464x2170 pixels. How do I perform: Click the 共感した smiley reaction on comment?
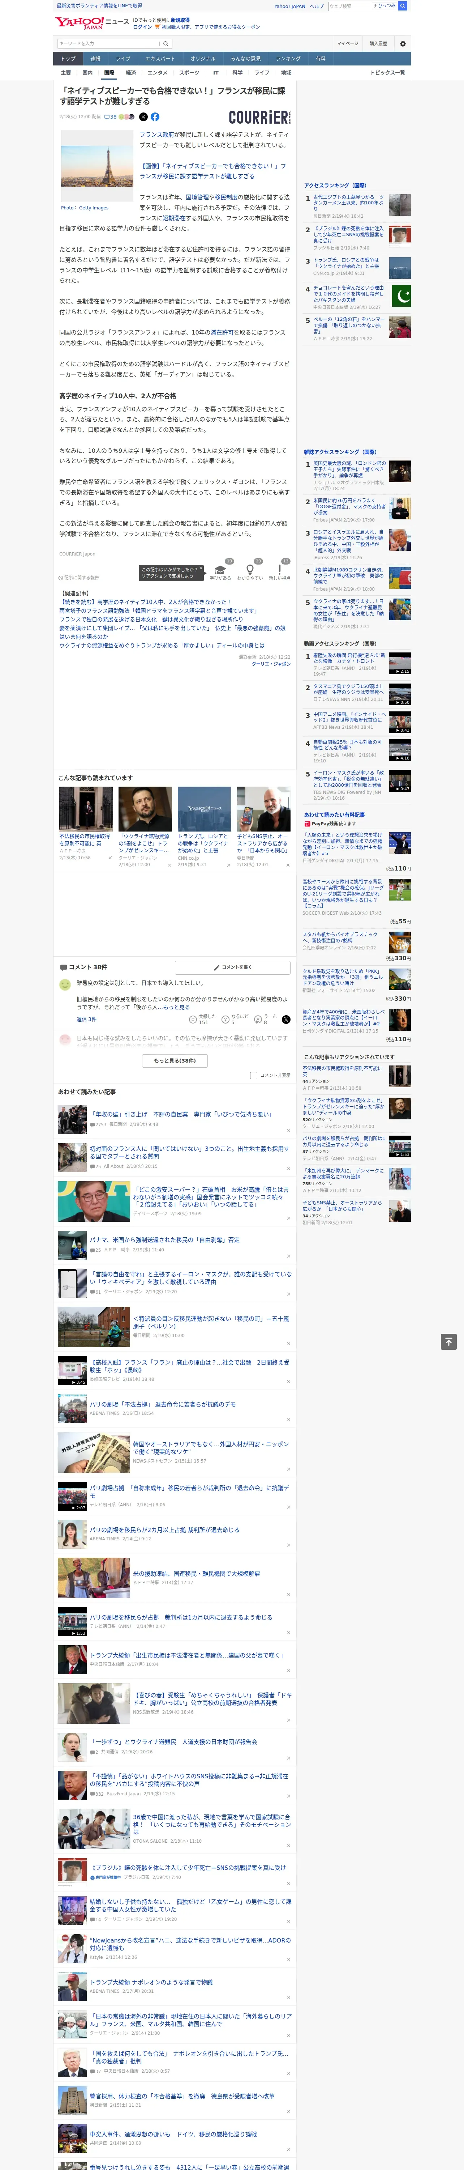[203, 1019]
